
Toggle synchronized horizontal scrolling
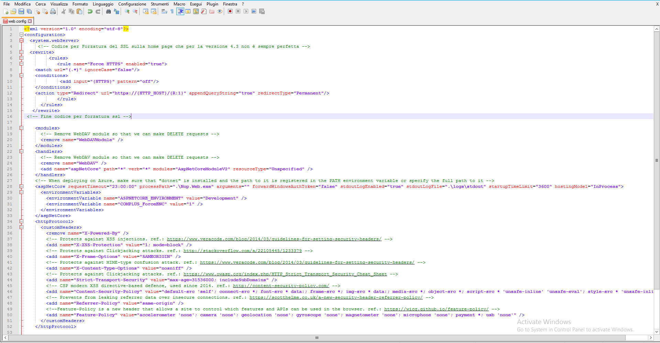(x=154, y=11)
